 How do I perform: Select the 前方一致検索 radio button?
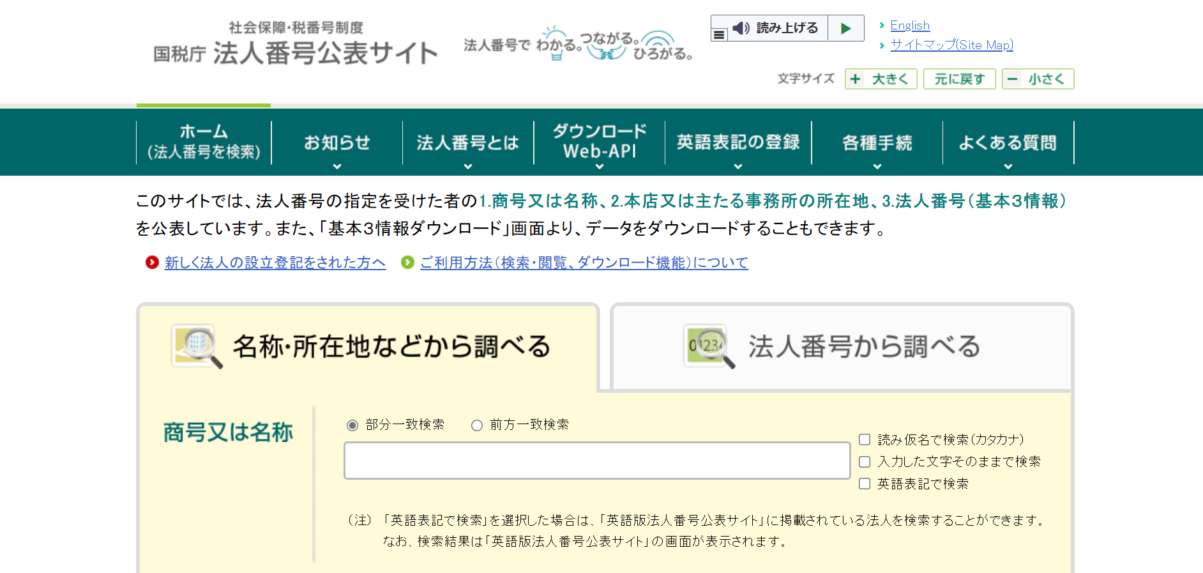[477, 425]
